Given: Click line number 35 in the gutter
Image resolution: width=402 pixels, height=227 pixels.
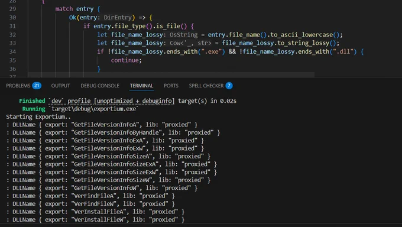Looking at the screenshot, I should pyautogui.click(x=12, y=60).
